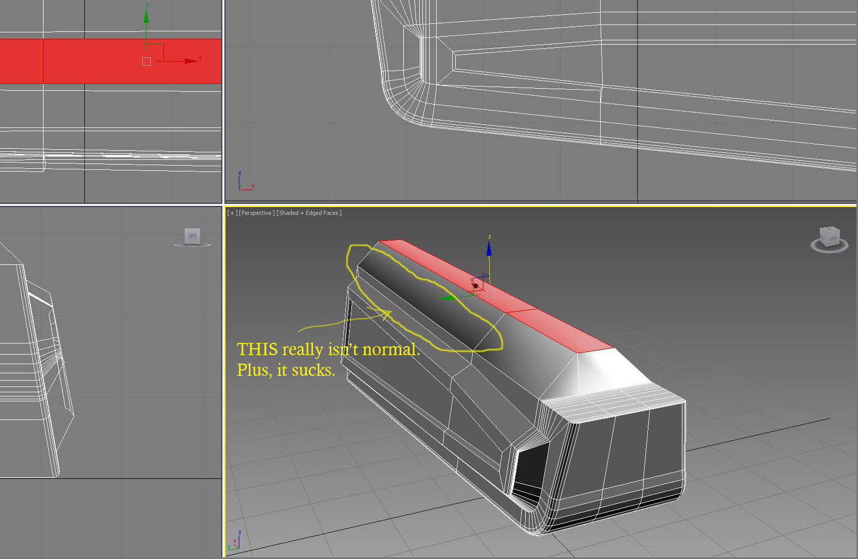The width and height of the screenshot is (858, 559).
Task: Open the [Perspective] point-of-view label menu
Action: coord(257,213)
